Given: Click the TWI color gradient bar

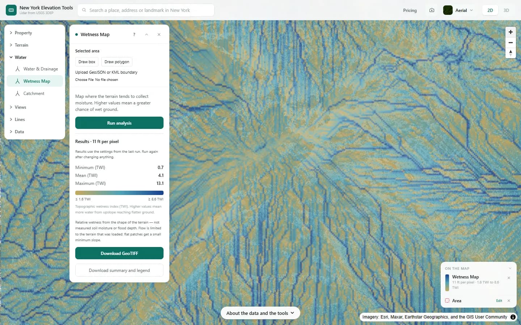Looking at the screenshot, I should point(119,193).
